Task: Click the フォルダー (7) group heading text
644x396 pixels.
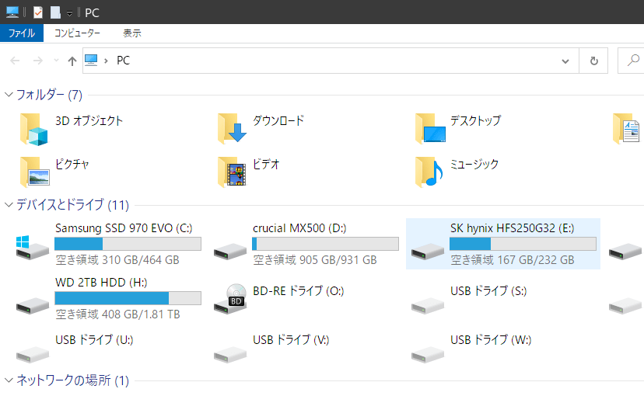Action: click(49, 95)
